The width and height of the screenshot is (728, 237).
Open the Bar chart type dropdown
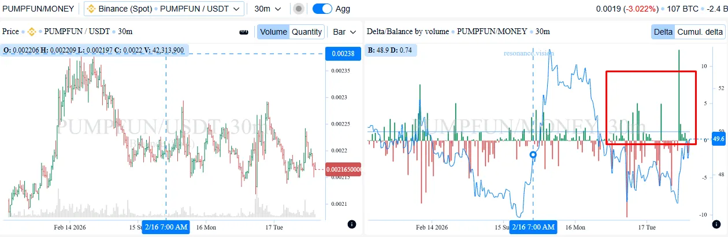coord(344,32)
